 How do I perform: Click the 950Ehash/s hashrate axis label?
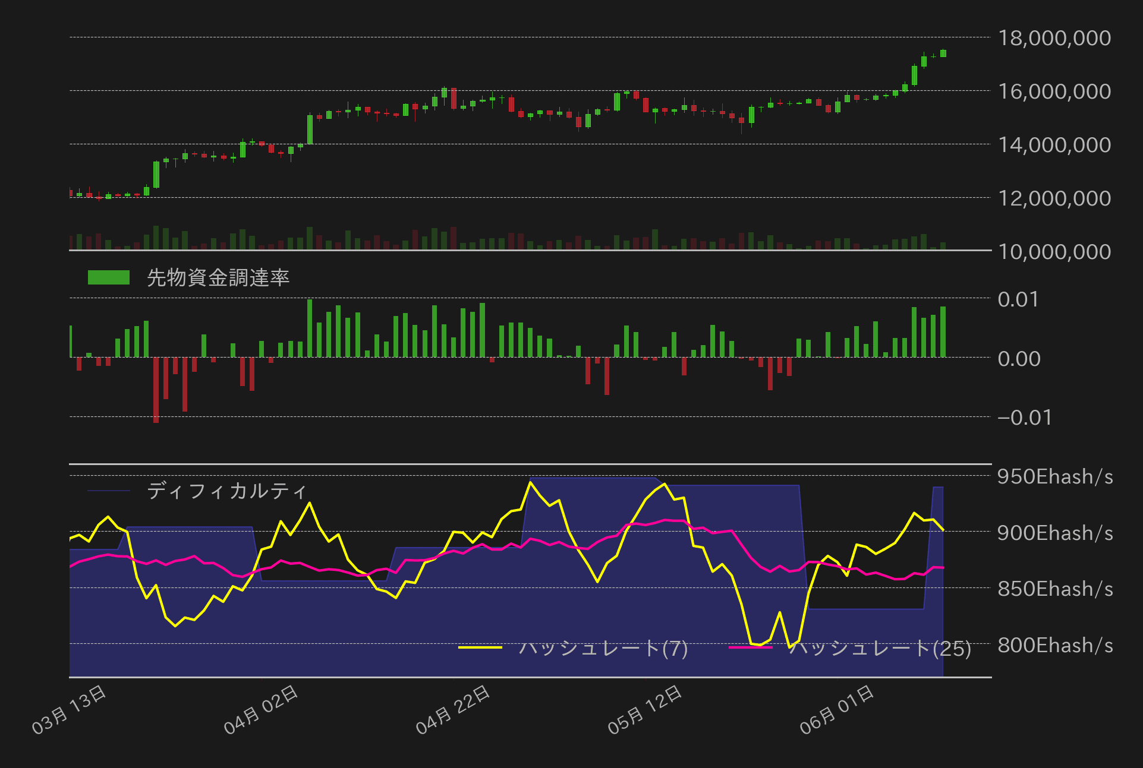tap(1054, 476)
